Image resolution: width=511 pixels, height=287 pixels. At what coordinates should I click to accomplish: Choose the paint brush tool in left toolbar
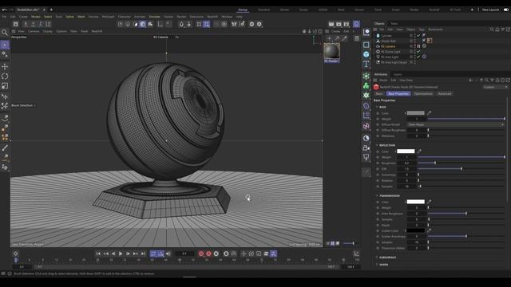pyautogui.click(x=5, y=147)
